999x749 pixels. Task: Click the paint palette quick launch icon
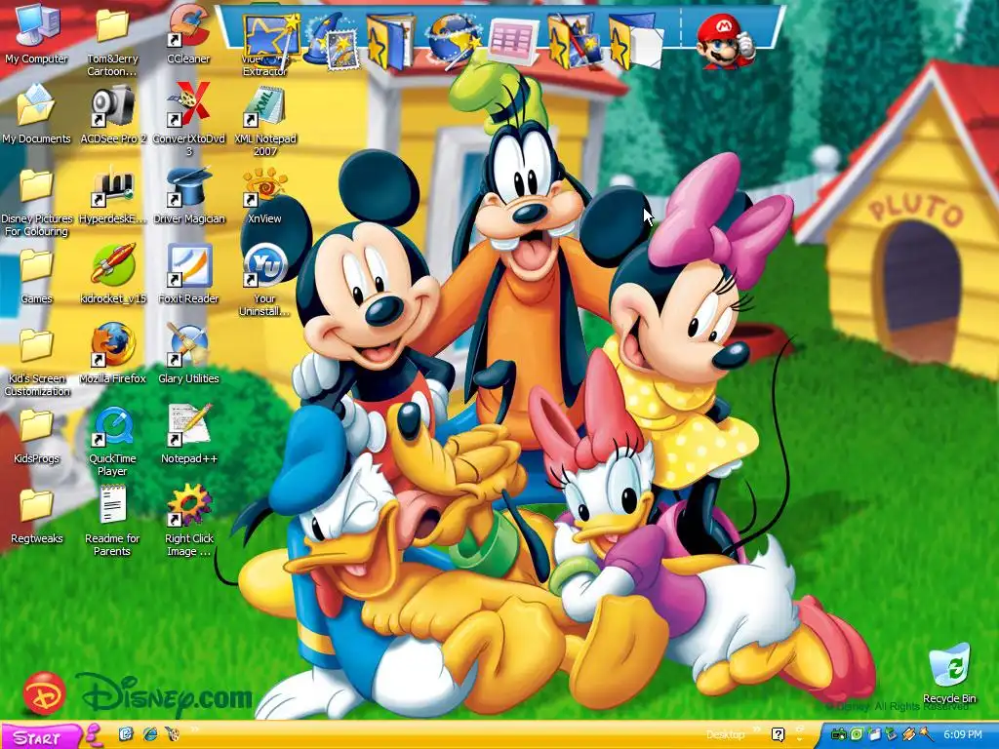point(172,734)
